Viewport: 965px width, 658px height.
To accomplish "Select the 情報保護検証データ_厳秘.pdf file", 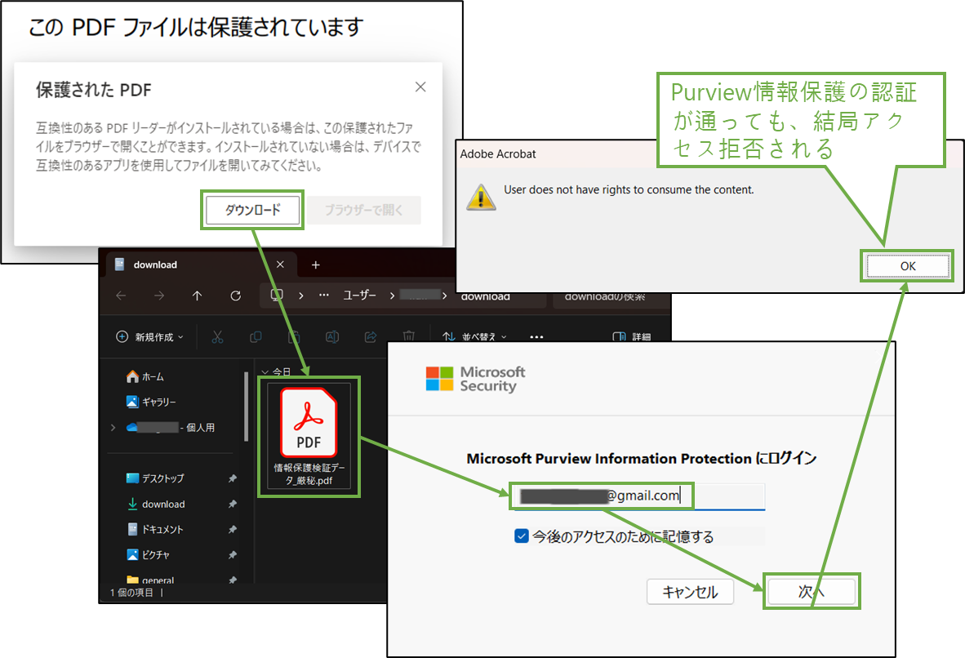I will (309, 437).
